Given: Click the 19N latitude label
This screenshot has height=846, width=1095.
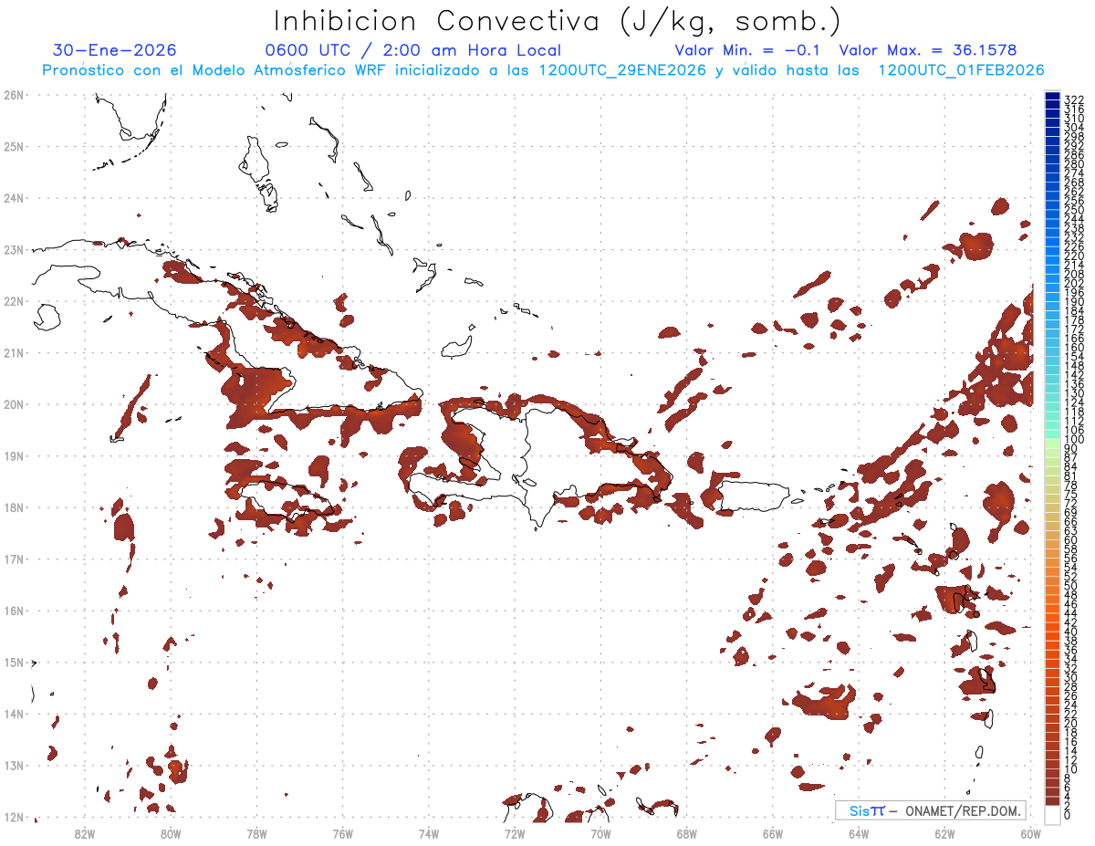Looking at the screenshot, I should (x=13, y=455).
